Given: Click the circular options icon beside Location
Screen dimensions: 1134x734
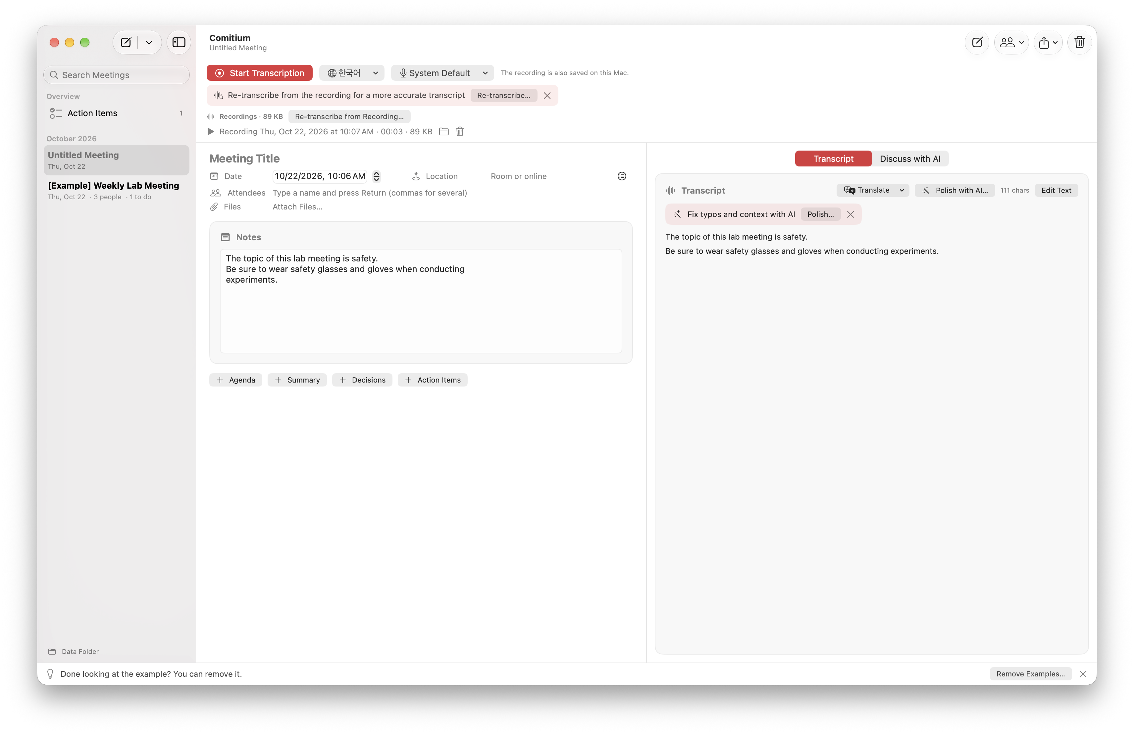Looking at the screenshot, I should click(622, 176).
